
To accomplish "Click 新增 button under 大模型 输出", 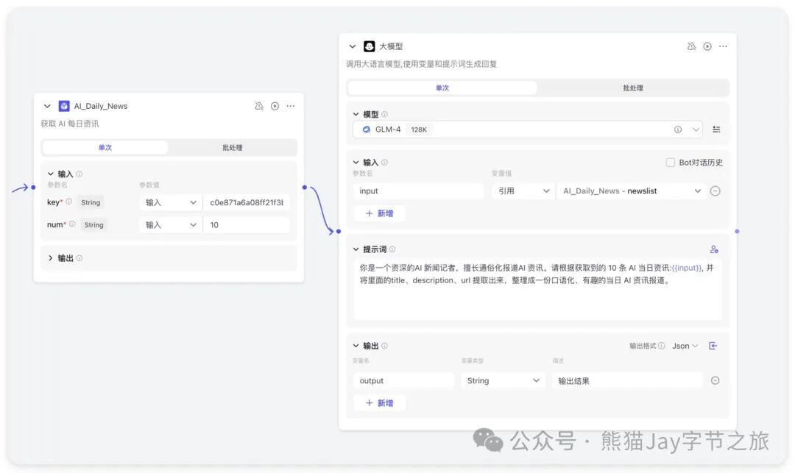I will (x=379, y=402).
